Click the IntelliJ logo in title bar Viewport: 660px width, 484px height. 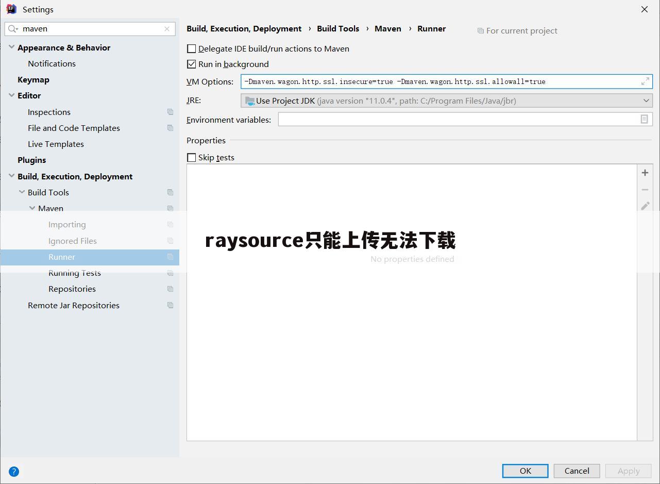[11, 9]
